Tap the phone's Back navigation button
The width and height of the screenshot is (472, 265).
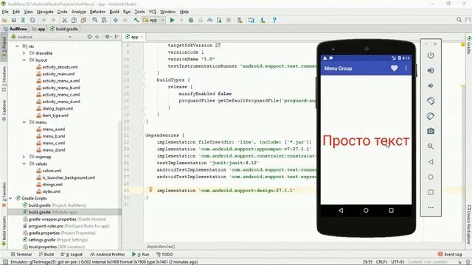[x=341, y=211]
